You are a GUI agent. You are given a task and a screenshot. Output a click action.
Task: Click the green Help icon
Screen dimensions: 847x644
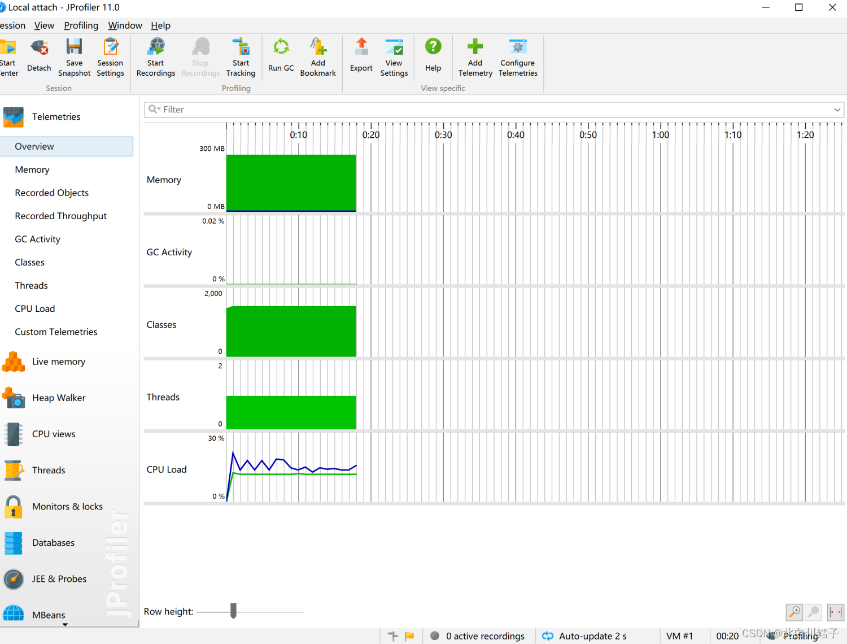[x=433, y=47]
